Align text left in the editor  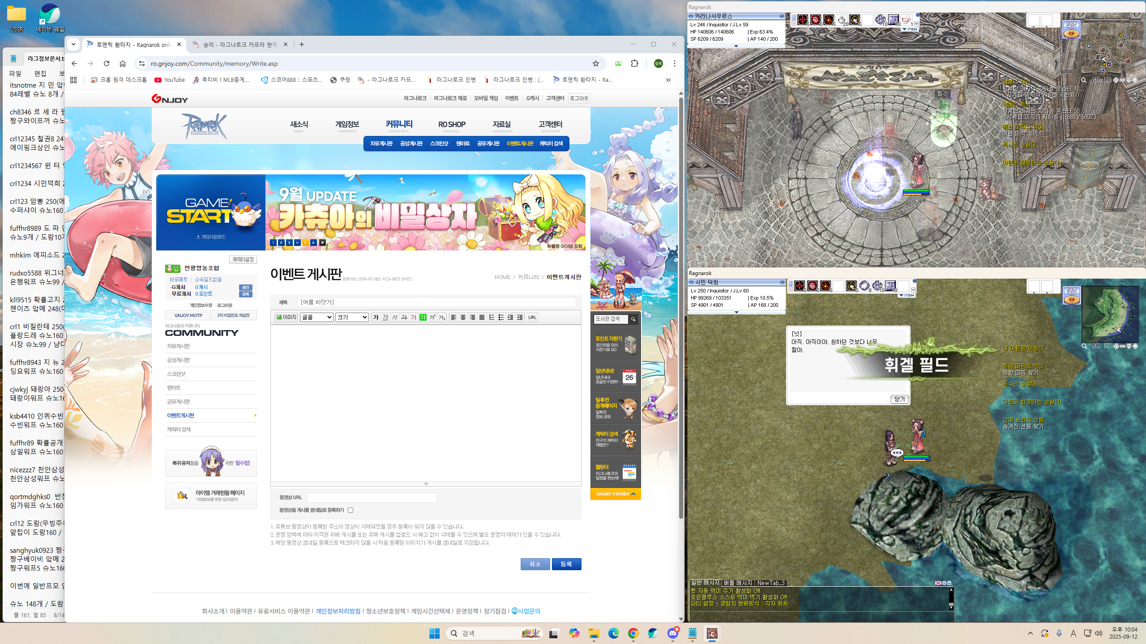point(453,317)
